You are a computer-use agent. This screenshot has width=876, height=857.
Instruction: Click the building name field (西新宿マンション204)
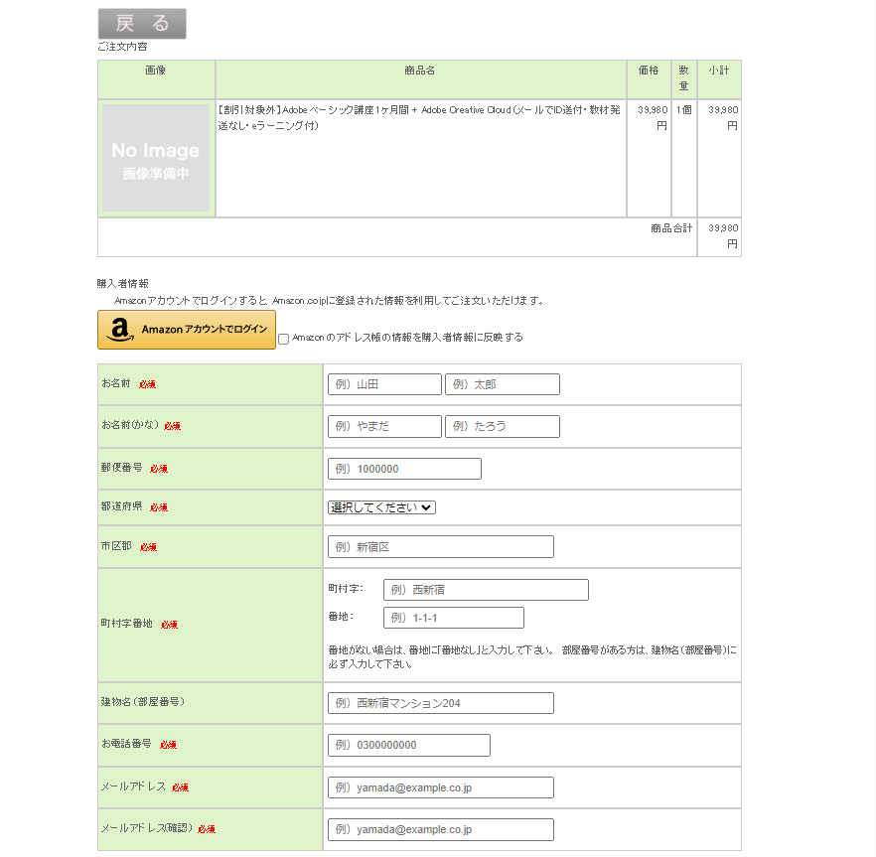[441, 703]
